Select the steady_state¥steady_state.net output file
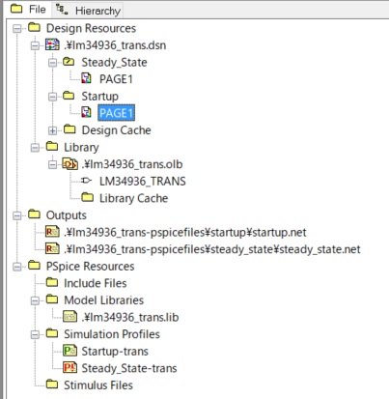This screenshot has height=399, width=389. click(x=212, y=249)
